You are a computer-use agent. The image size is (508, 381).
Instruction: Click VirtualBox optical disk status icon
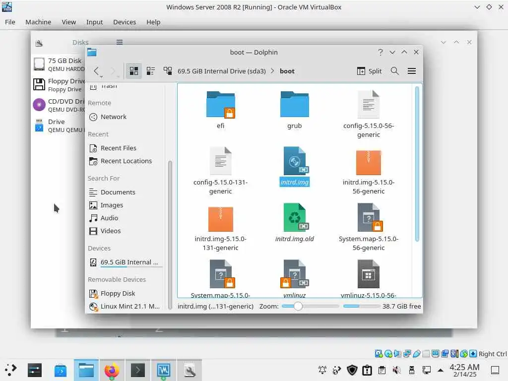(388, 354)
